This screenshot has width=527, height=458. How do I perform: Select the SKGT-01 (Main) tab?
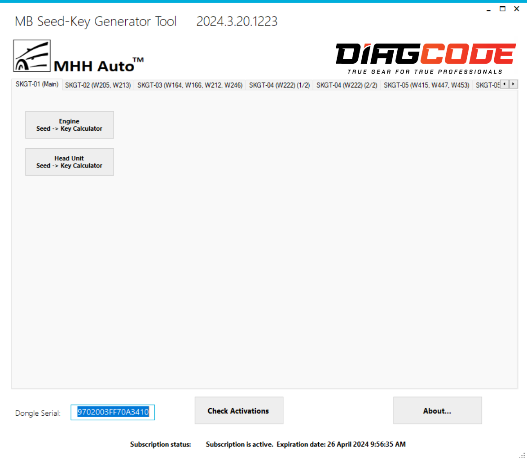37,84
